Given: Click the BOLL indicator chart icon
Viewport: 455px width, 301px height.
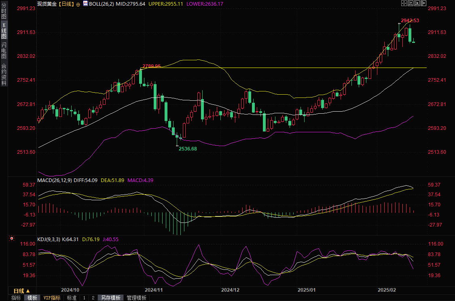Looking at the screenshot, I should (x=85, y=4).
